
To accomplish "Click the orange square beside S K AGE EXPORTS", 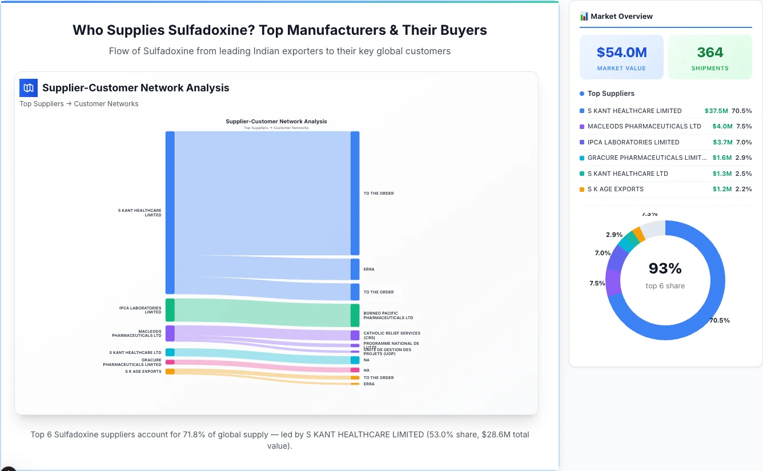I will [582, 189].
